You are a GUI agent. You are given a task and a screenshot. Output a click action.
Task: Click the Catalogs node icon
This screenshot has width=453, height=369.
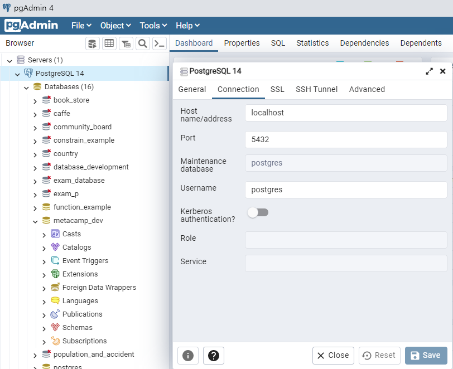[55, 247]
